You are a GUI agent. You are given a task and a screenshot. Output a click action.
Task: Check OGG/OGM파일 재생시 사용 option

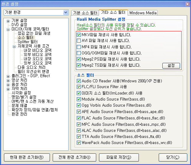(79, 53)
